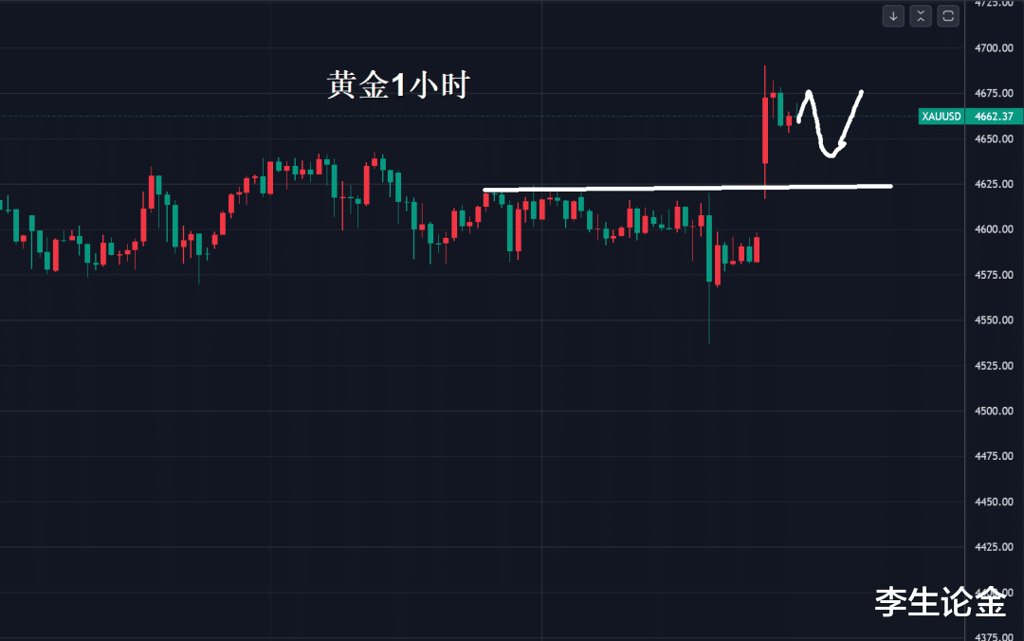Click the 4700.00 price axis label
The height and width of the screenshot is (641, 1024).
(x=995, y=47)
